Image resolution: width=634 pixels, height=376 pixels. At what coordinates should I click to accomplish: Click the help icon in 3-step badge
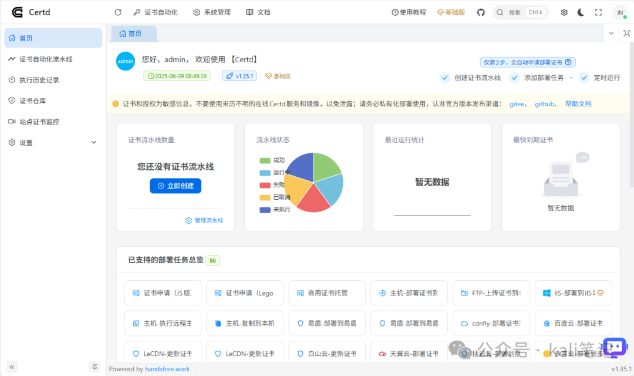568,62
